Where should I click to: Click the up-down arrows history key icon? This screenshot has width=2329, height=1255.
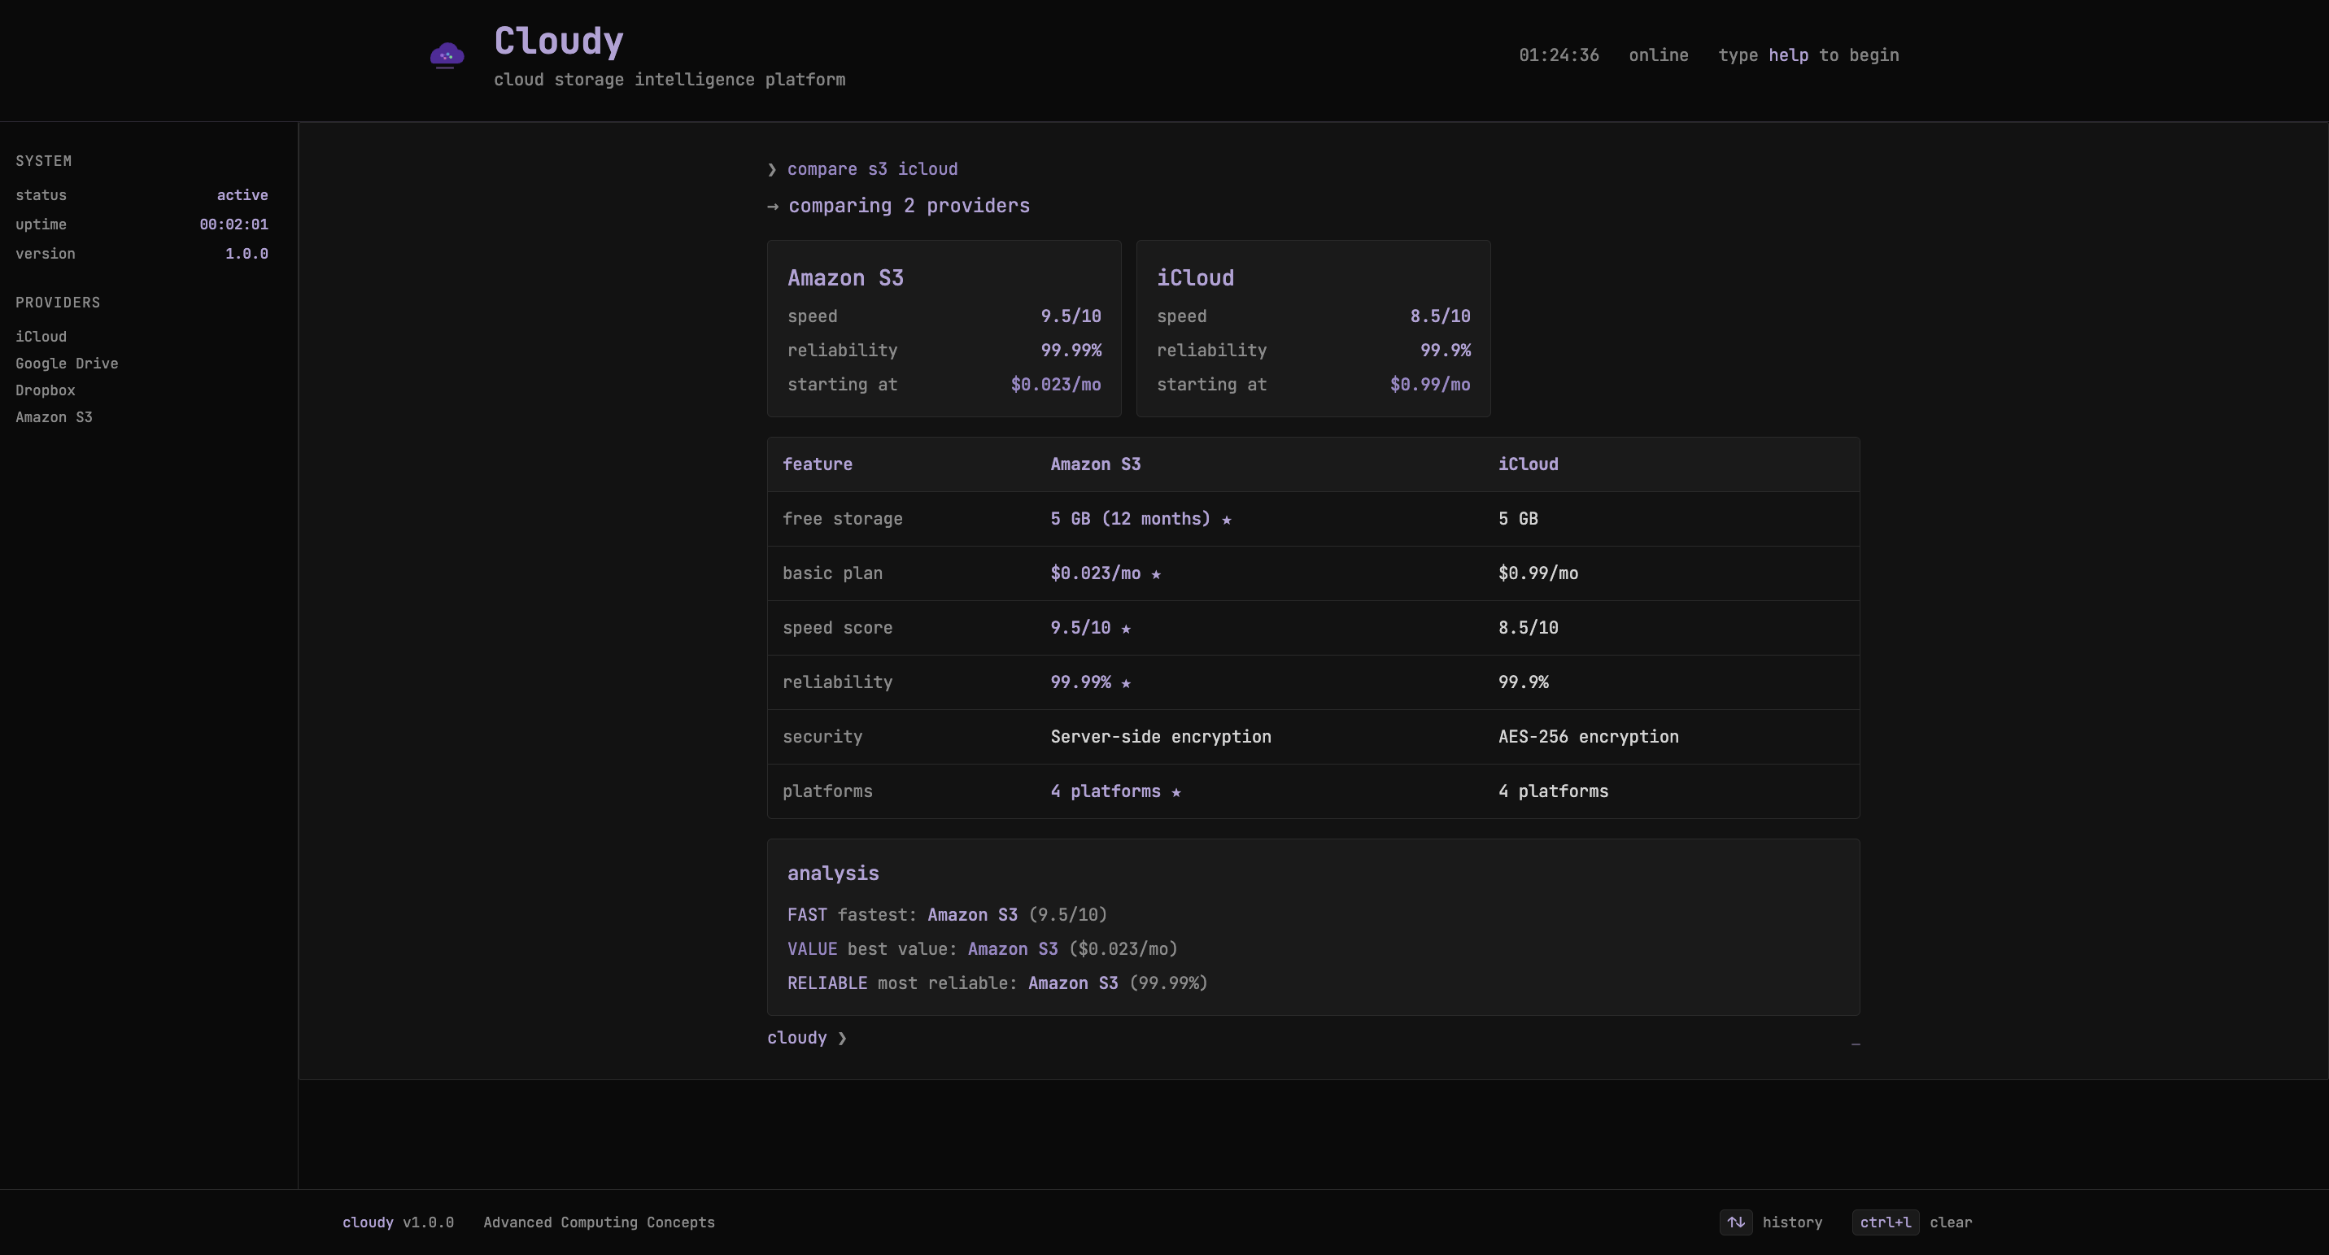click(1735, 1222)
